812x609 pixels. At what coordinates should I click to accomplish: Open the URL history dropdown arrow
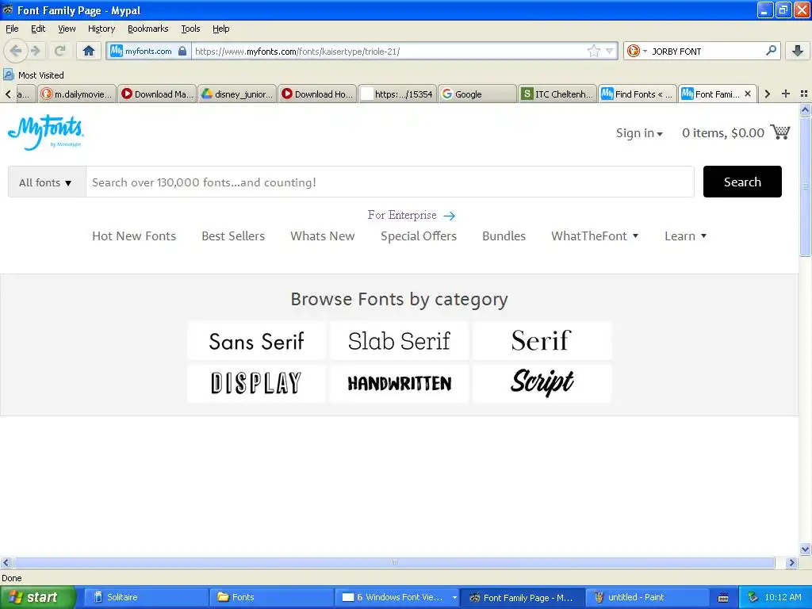[x=610, y=51]
